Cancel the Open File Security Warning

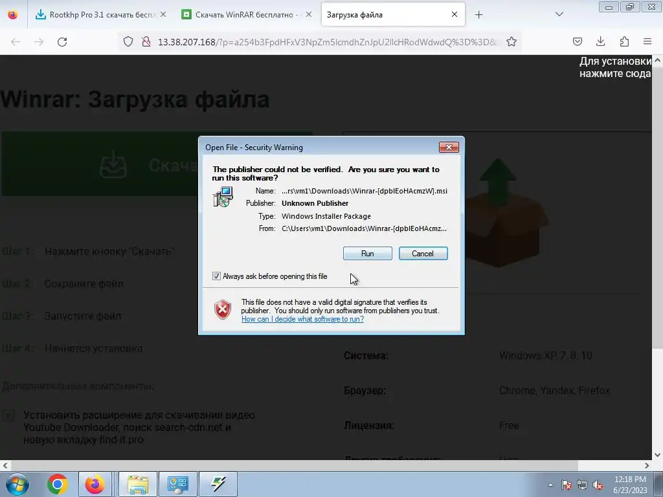coord(423,254)
